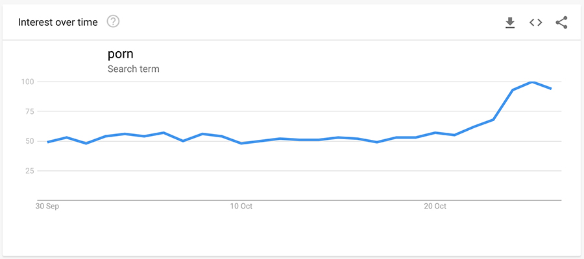Viewport: 584px width, 259px height.
Task: Click the 'Interest over time' heading
Action: 58,23
